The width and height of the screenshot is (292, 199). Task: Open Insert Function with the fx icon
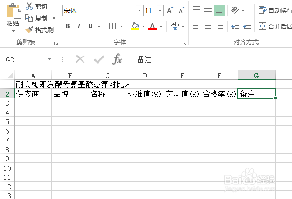tap(117, 59)
